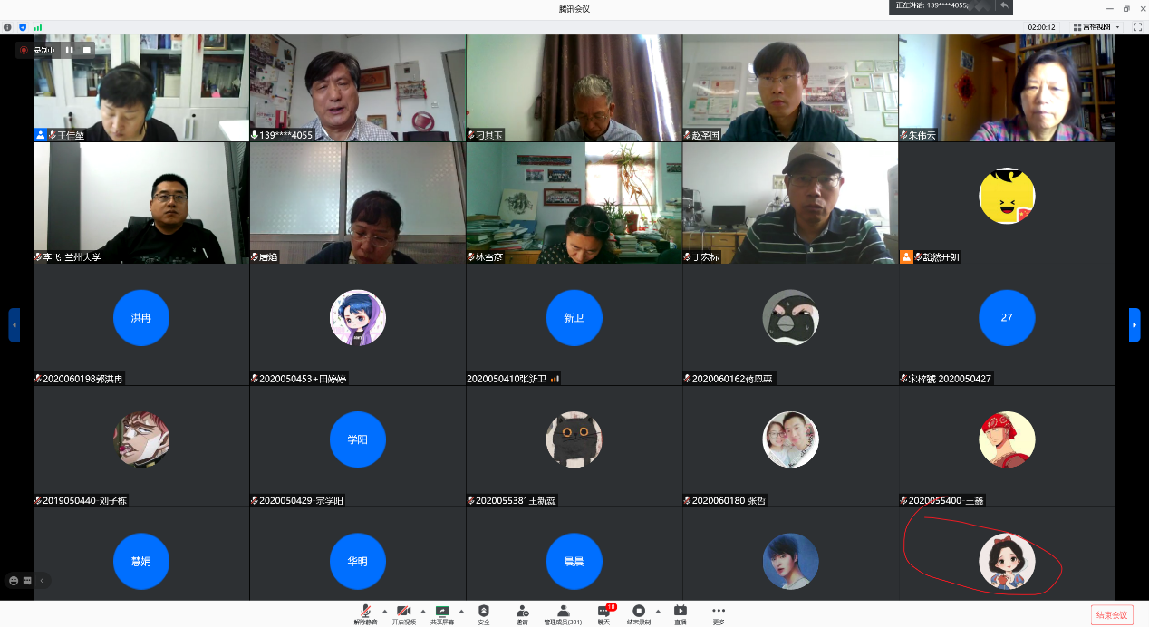Click yellow smiley avatar of 豁然开朗
Viewport: 1149px width, 627px height.
pyautogui.click(x=1007, y=196)
